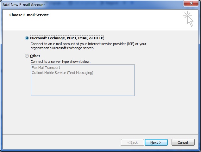Click the wizard cursor icon in header
Viewport: 201px width, 152px height.
(188, 19)
